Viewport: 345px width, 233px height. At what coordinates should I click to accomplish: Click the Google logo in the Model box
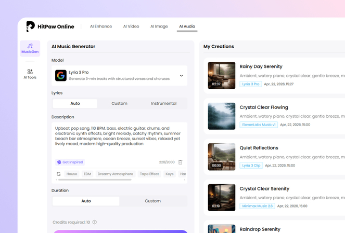pos(61,75)
